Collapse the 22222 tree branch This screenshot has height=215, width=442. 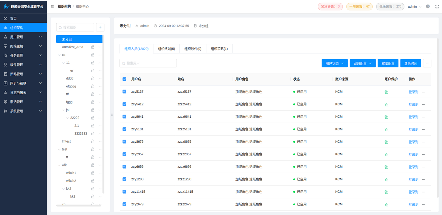(x=67, y=118)
